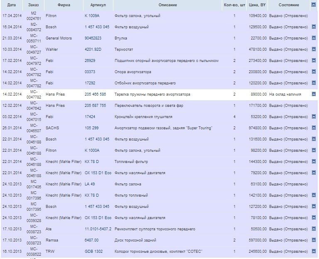
Task: Click the picture icon for the Термостат row
Action: pos(314,49)
